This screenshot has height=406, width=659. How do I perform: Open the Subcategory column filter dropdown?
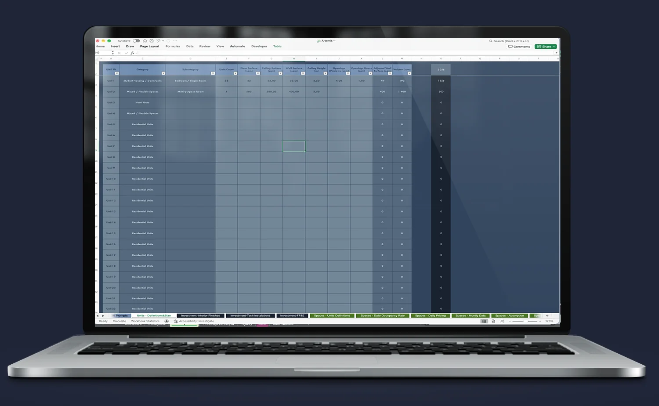[x=213, y=73]
